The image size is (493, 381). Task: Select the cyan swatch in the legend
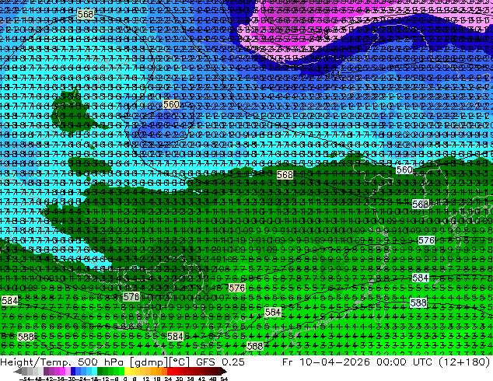coord(94,371)
